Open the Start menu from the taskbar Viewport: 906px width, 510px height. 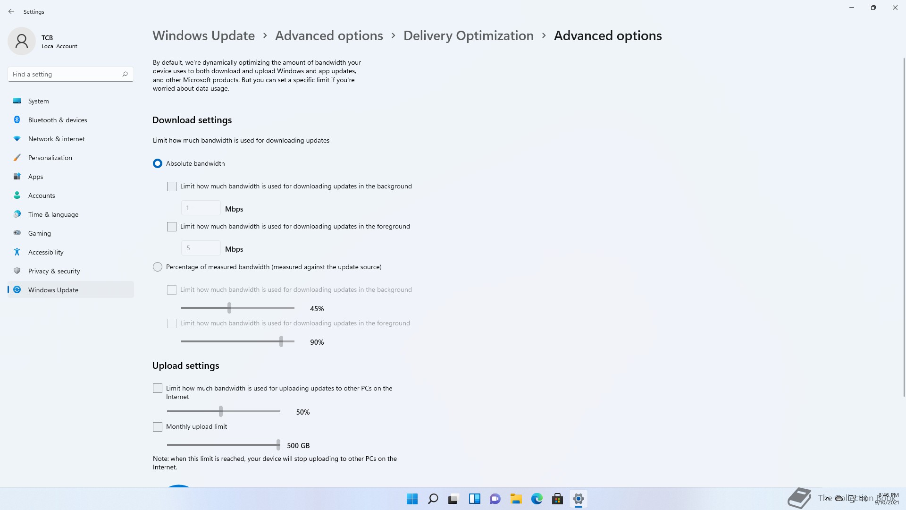click(x=412, y=499)
